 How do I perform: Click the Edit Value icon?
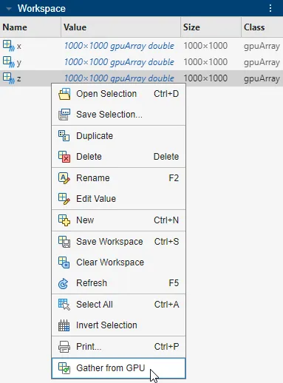(64, 199)
